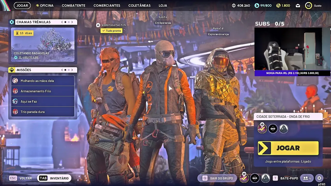This screenshot has height=186, width=331.
Task: Click the hooded avatar in bottom bar
Action: [265, 178]
